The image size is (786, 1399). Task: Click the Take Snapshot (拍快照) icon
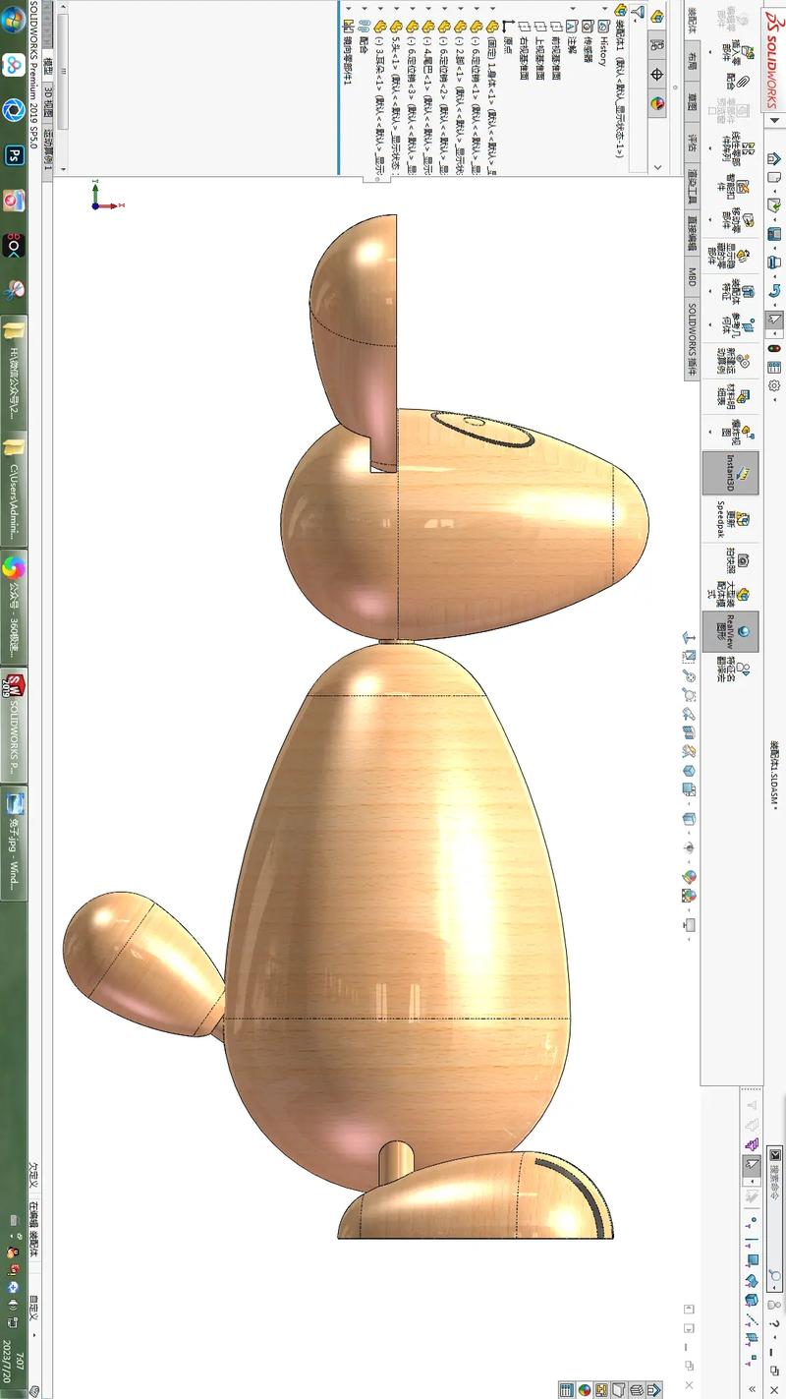pos(743,559)
